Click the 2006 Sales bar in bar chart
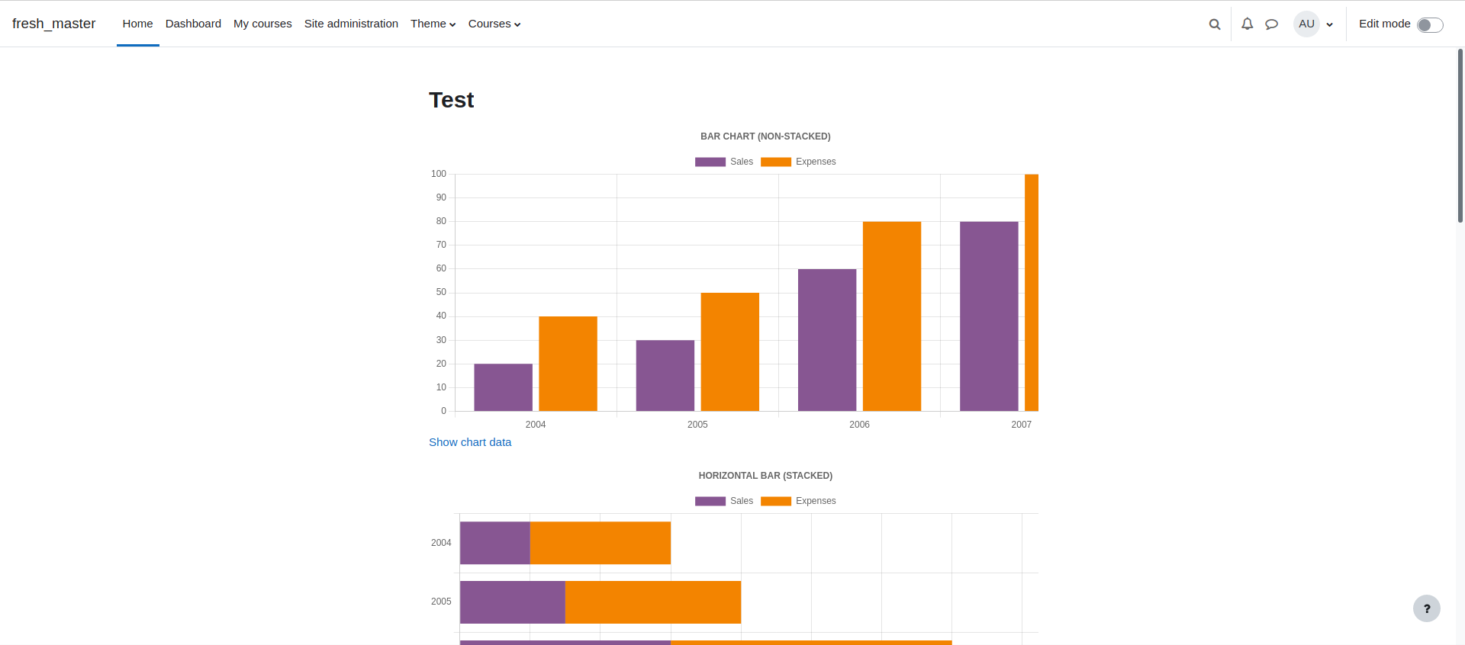 tap(827, 340)
